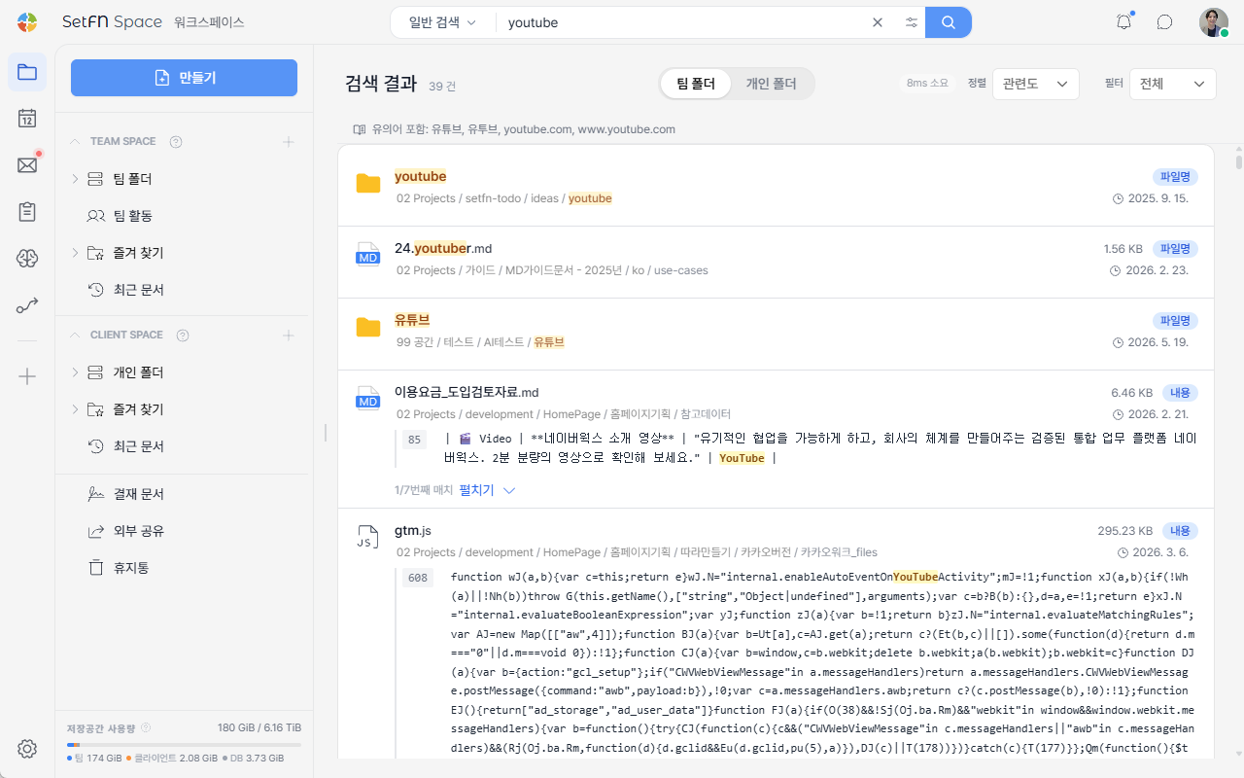This screenshot has height=778, width=1244.
Task: Open the file folder view in the left rail
Action: [x=27, y=72]
